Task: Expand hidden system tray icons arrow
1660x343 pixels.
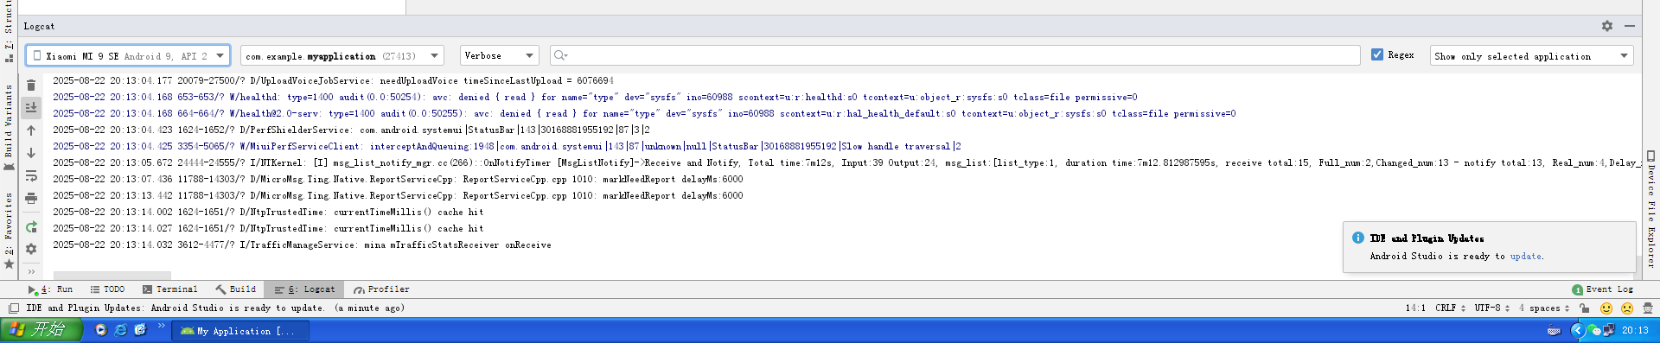Action: (1577, 330)
